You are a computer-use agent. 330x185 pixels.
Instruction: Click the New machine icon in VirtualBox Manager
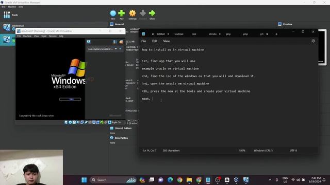(113, 14)
